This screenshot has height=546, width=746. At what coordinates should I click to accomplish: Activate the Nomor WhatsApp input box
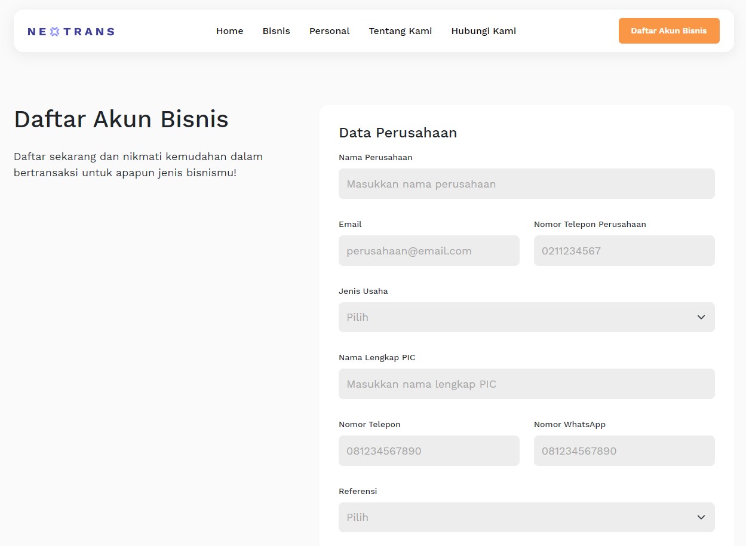point(624,451)
